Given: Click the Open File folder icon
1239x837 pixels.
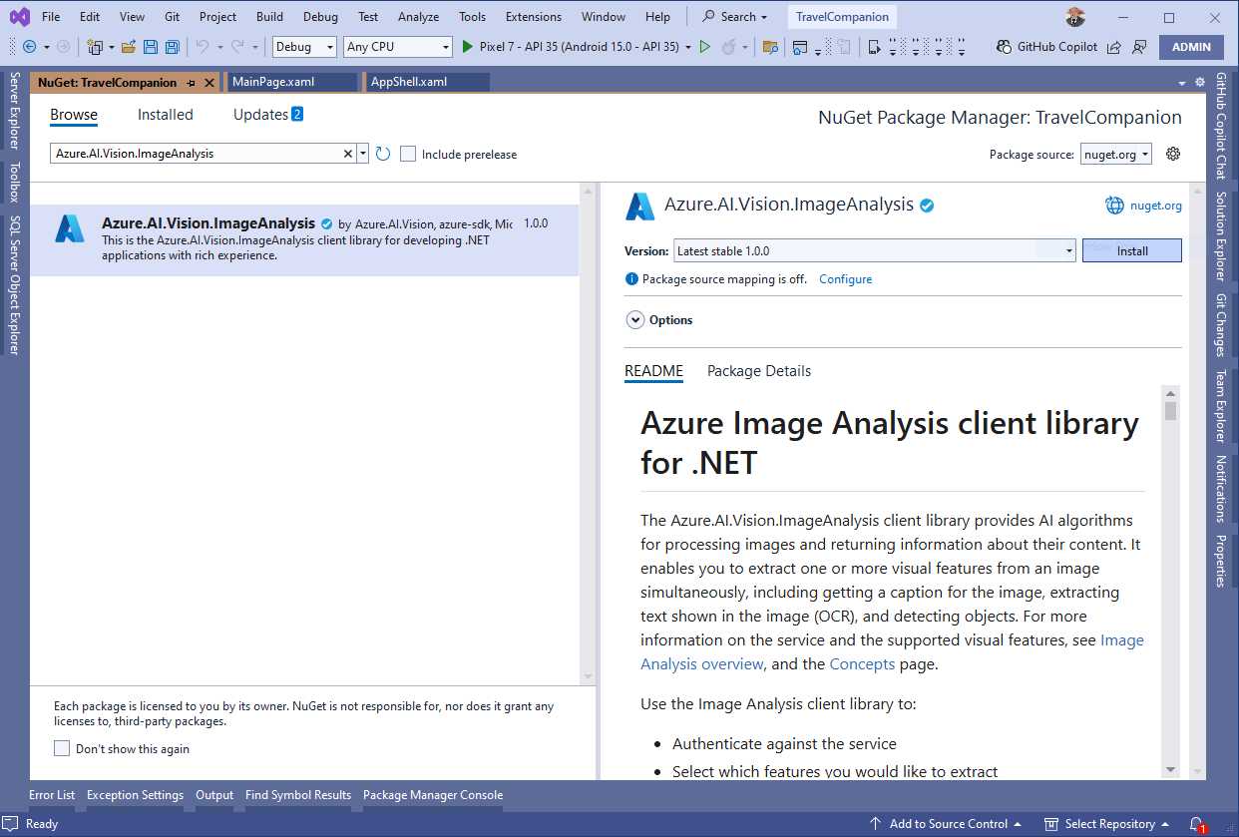Looking at the screenshot, I should click(129, 47).
